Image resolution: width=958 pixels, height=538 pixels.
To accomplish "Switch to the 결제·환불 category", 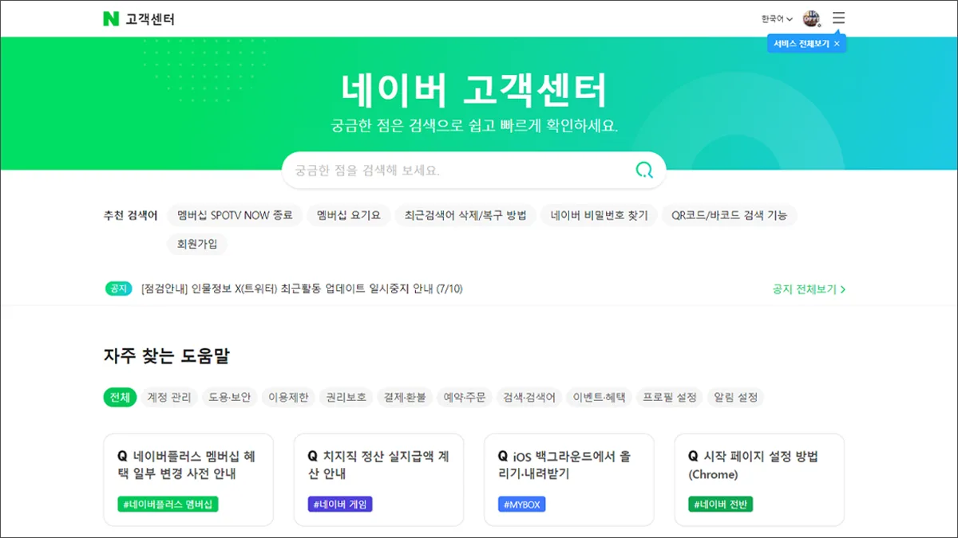I will coord(405,397).
